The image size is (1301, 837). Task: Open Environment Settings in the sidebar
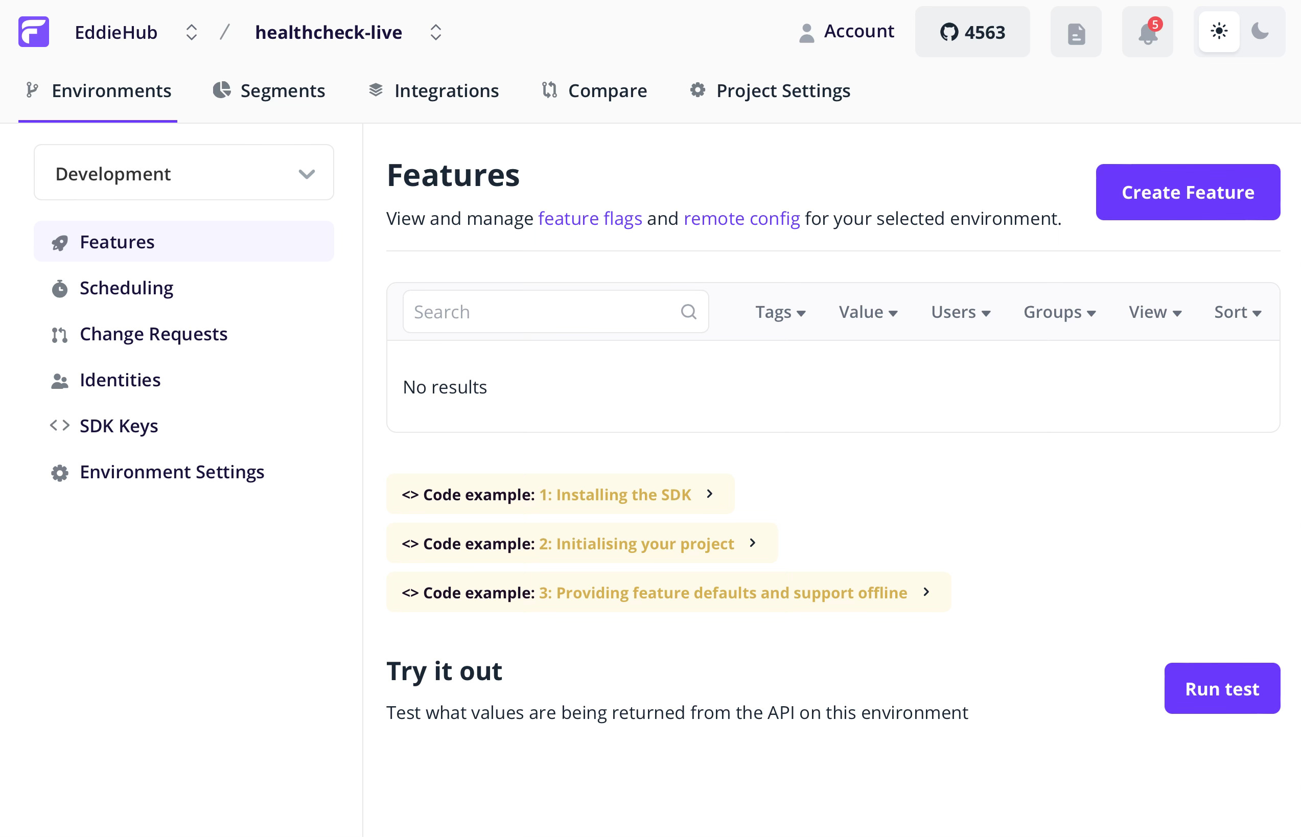click(x=183, y=472)
